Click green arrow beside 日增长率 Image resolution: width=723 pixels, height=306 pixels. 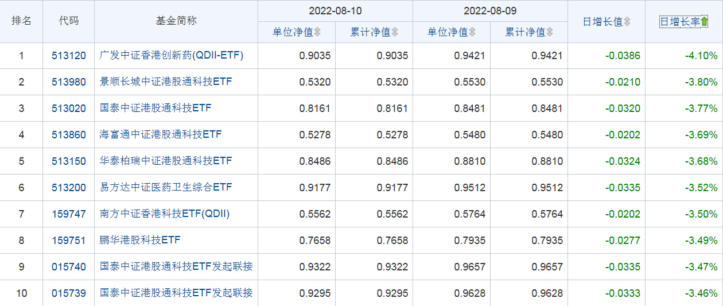tap(704, 22)
